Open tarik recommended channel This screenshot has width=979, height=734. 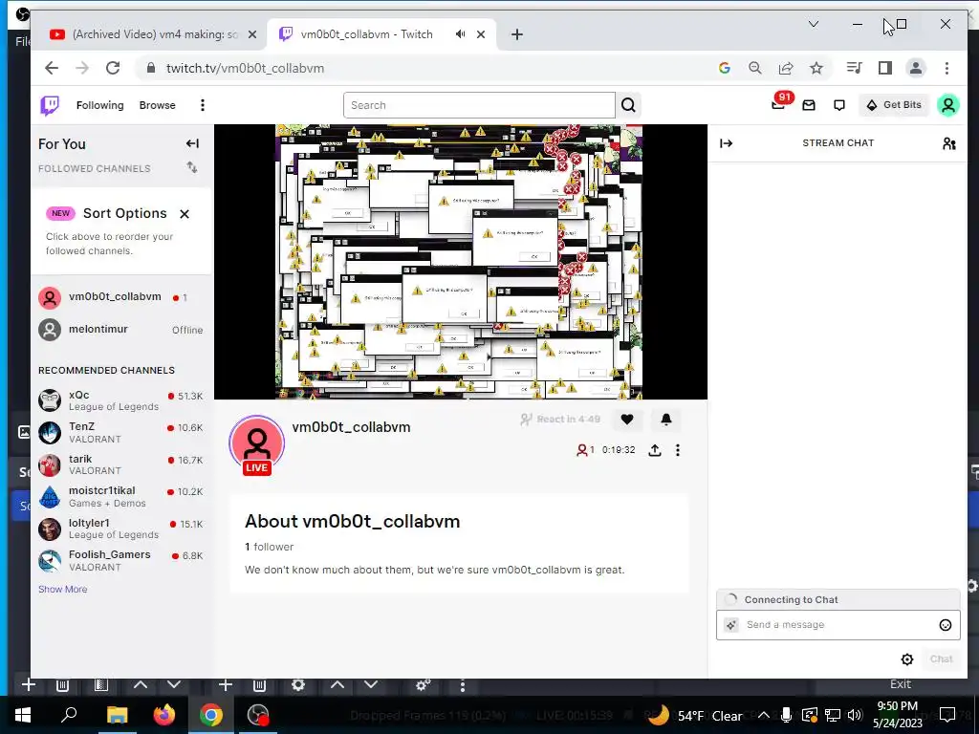pos(121,465)
